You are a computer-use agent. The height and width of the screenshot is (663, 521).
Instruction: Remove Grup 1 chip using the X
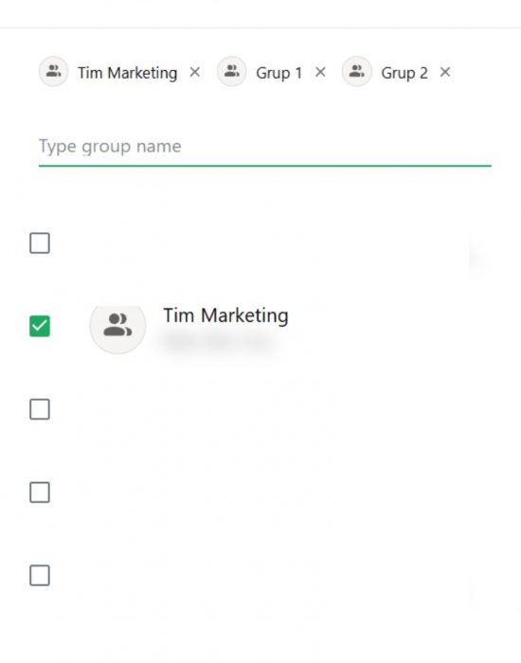320,72
